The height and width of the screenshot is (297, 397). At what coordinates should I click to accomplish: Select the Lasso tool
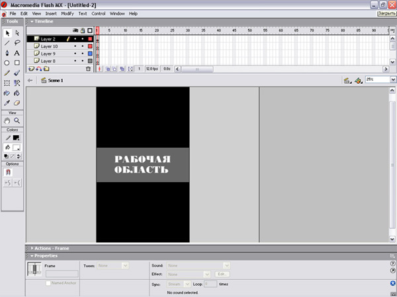click(x=17, y=42)
